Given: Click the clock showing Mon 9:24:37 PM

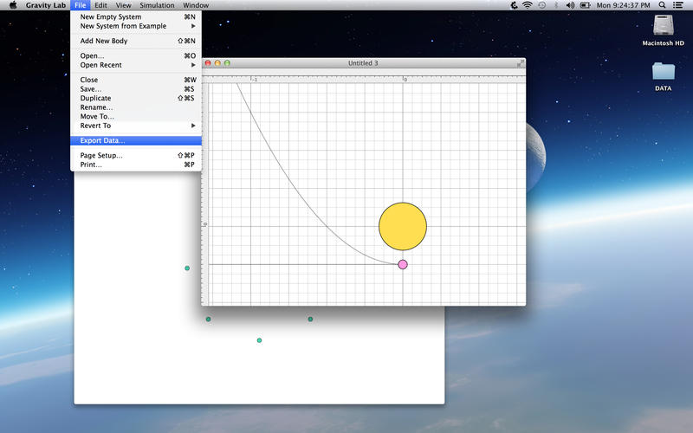Looking at the screenshot, I should (x=623, y=5).
